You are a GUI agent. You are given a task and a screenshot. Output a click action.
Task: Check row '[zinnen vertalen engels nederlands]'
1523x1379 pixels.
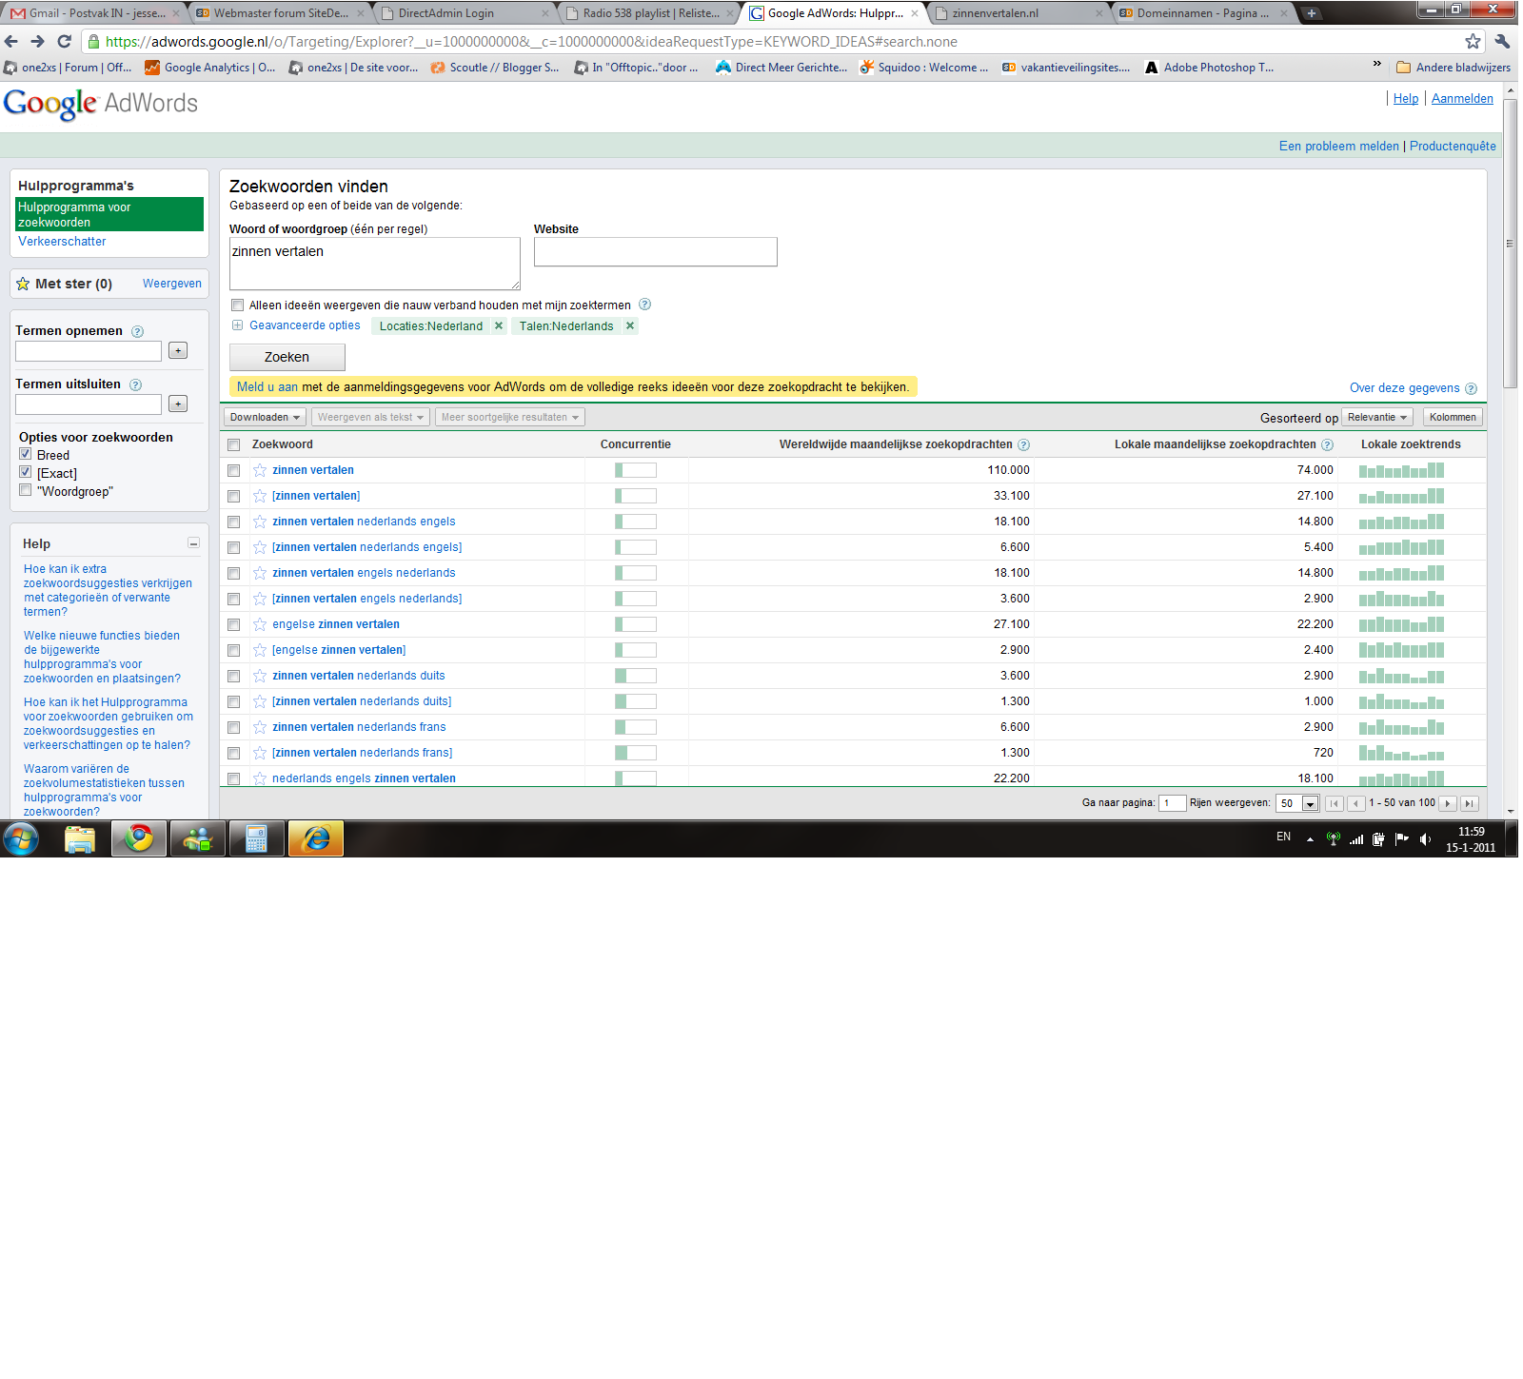point(234,599)
